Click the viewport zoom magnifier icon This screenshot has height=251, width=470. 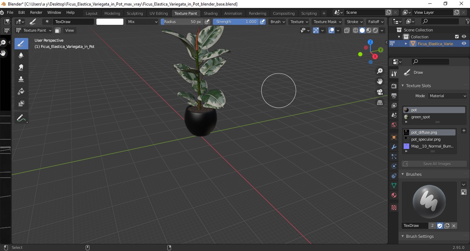[380, 71]
